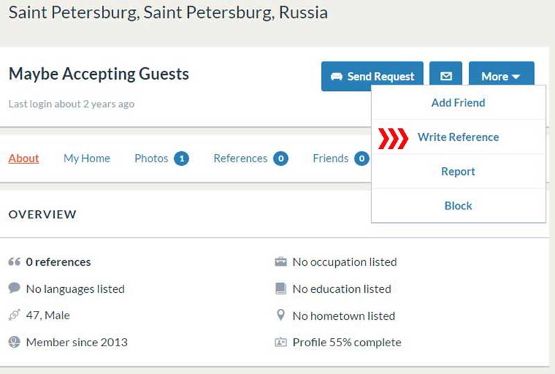Select Report from the dropdown menu
The width and height of the screenshot is (555, 374).
pos(459,171)
